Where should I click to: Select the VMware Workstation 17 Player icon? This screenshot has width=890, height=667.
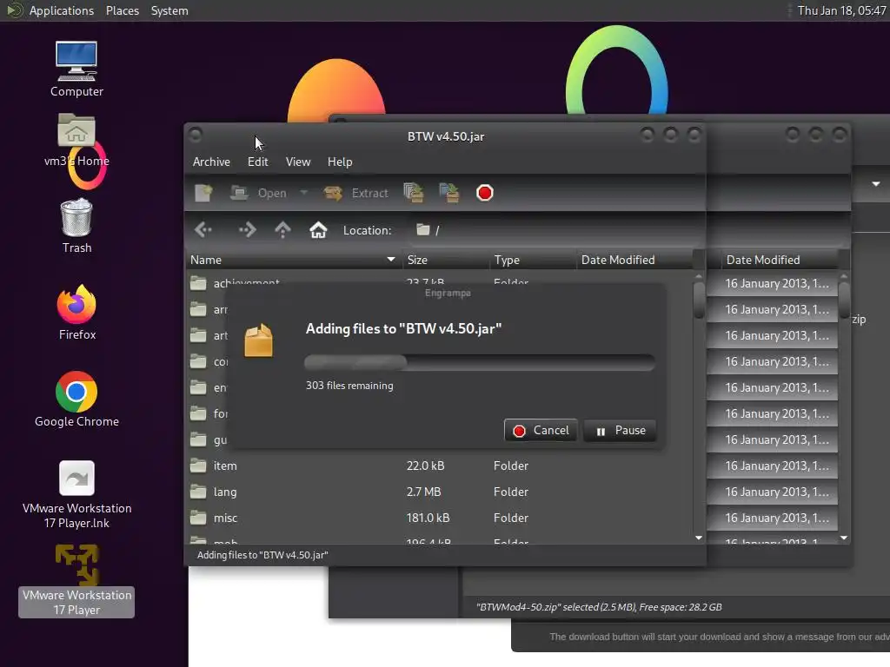click(x=76, y=580)
